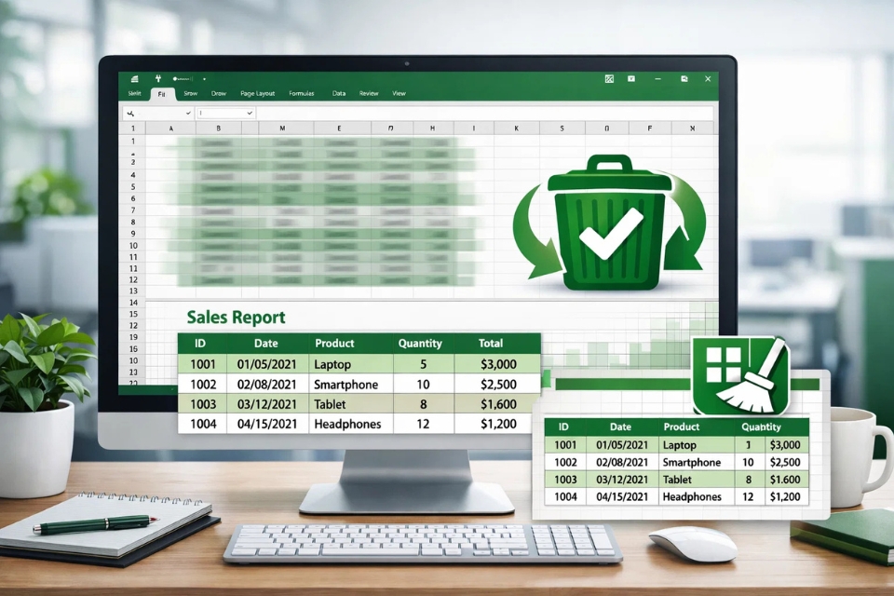The image size is (894, 596).
Task: Expand the formula bar dropdown arrow
Action: point(249,114)
